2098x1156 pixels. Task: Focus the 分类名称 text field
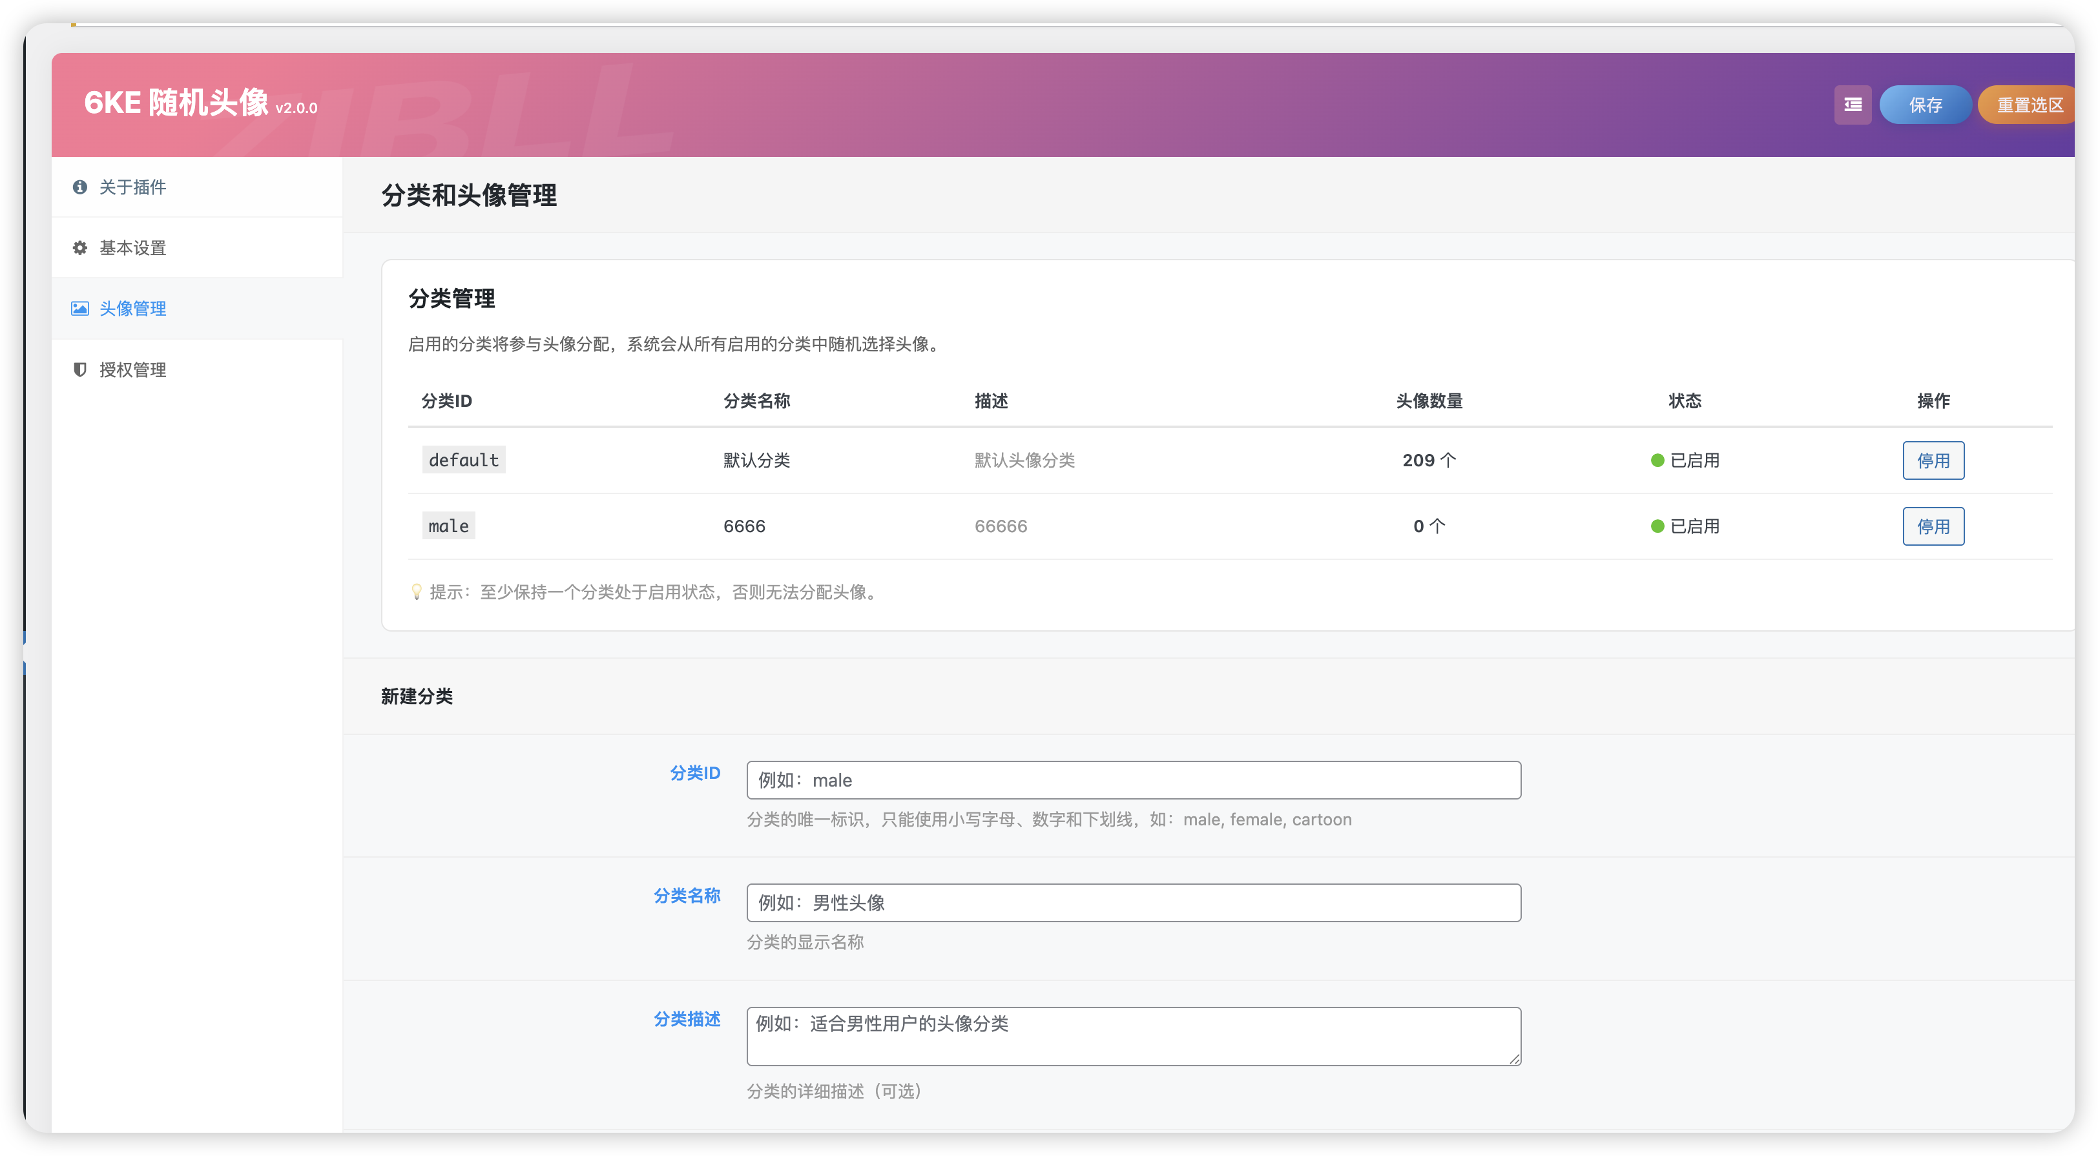[1132, 902]
